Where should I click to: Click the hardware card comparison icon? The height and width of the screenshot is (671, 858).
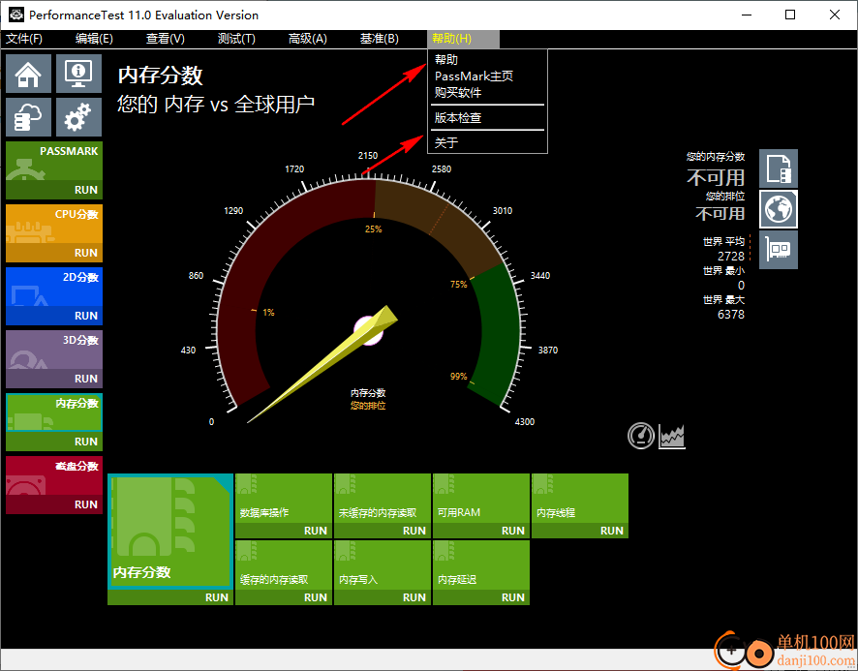click(x=779, y=250)
